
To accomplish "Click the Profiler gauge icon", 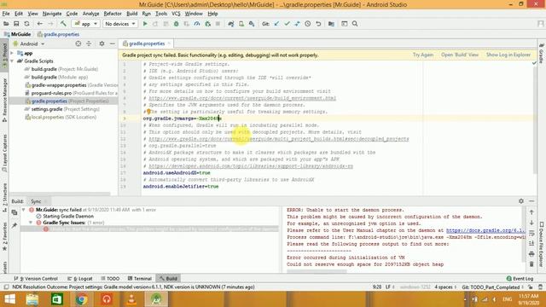I will (x=197, y=24).
